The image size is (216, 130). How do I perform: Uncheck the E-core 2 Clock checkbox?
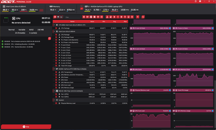pyautogui.click(x=56, y=50)
